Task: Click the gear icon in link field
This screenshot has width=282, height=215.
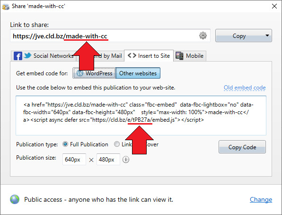Action: [x=203, y=36]
